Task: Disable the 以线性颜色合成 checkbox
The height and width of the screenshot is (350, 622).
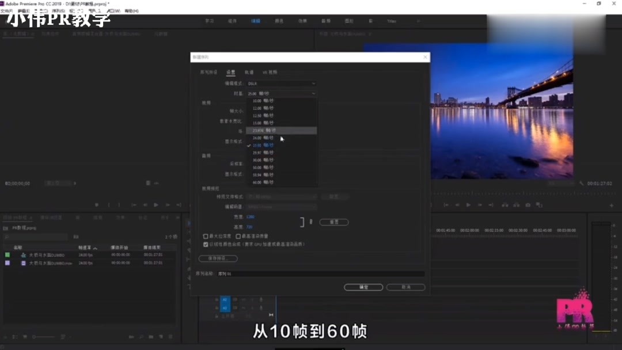Action: click(205, 244)
